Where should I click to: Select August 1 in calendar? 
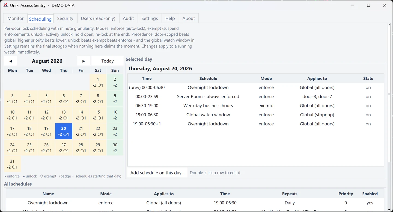point(98,82)
